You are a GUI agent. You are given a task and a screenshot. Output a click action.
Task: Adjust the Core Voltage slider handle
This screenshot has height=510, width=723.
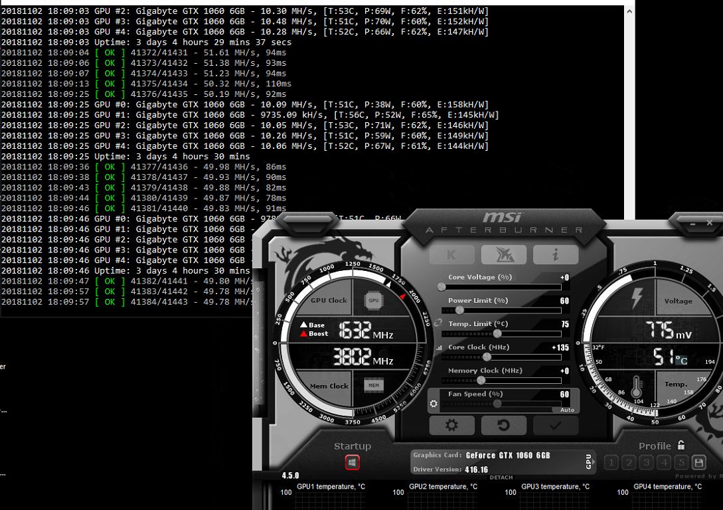[442, 287]
